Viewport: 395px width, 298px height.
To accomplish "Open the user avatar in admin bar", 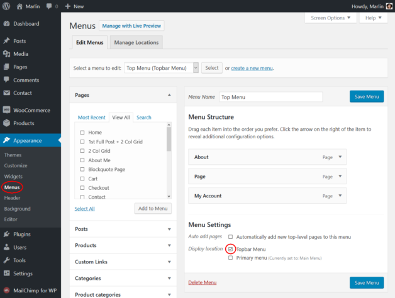I will tap(389, 6).
